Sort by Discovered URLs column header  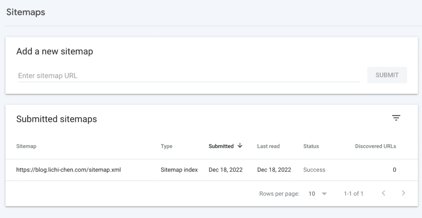pyautogui.click(x=375, y=146)
